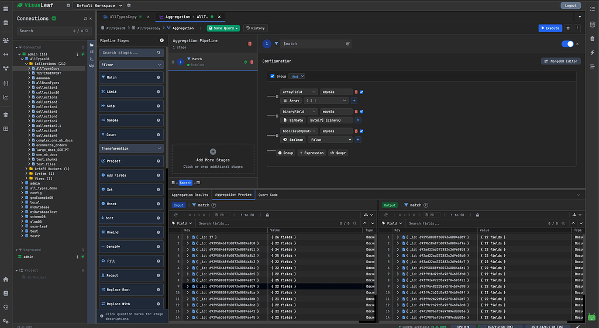Open the green robot assistant icon
This screenshot has width=599, height=328.
(x=591, y=317)
